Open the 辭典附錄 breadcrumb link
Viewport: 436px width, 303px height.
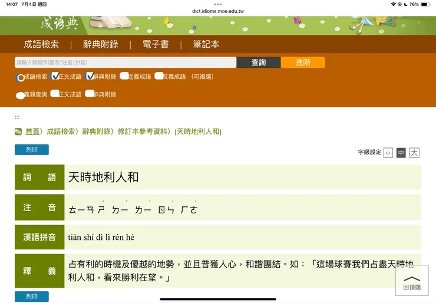(x=97, y=131)
